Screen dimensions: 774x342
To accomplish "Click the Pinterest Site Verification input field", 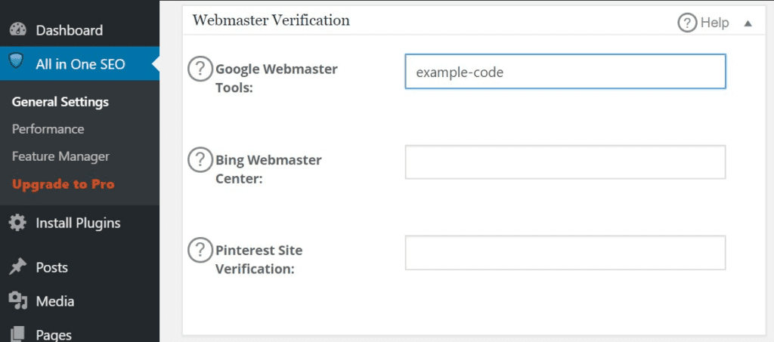I will point(565,252).
